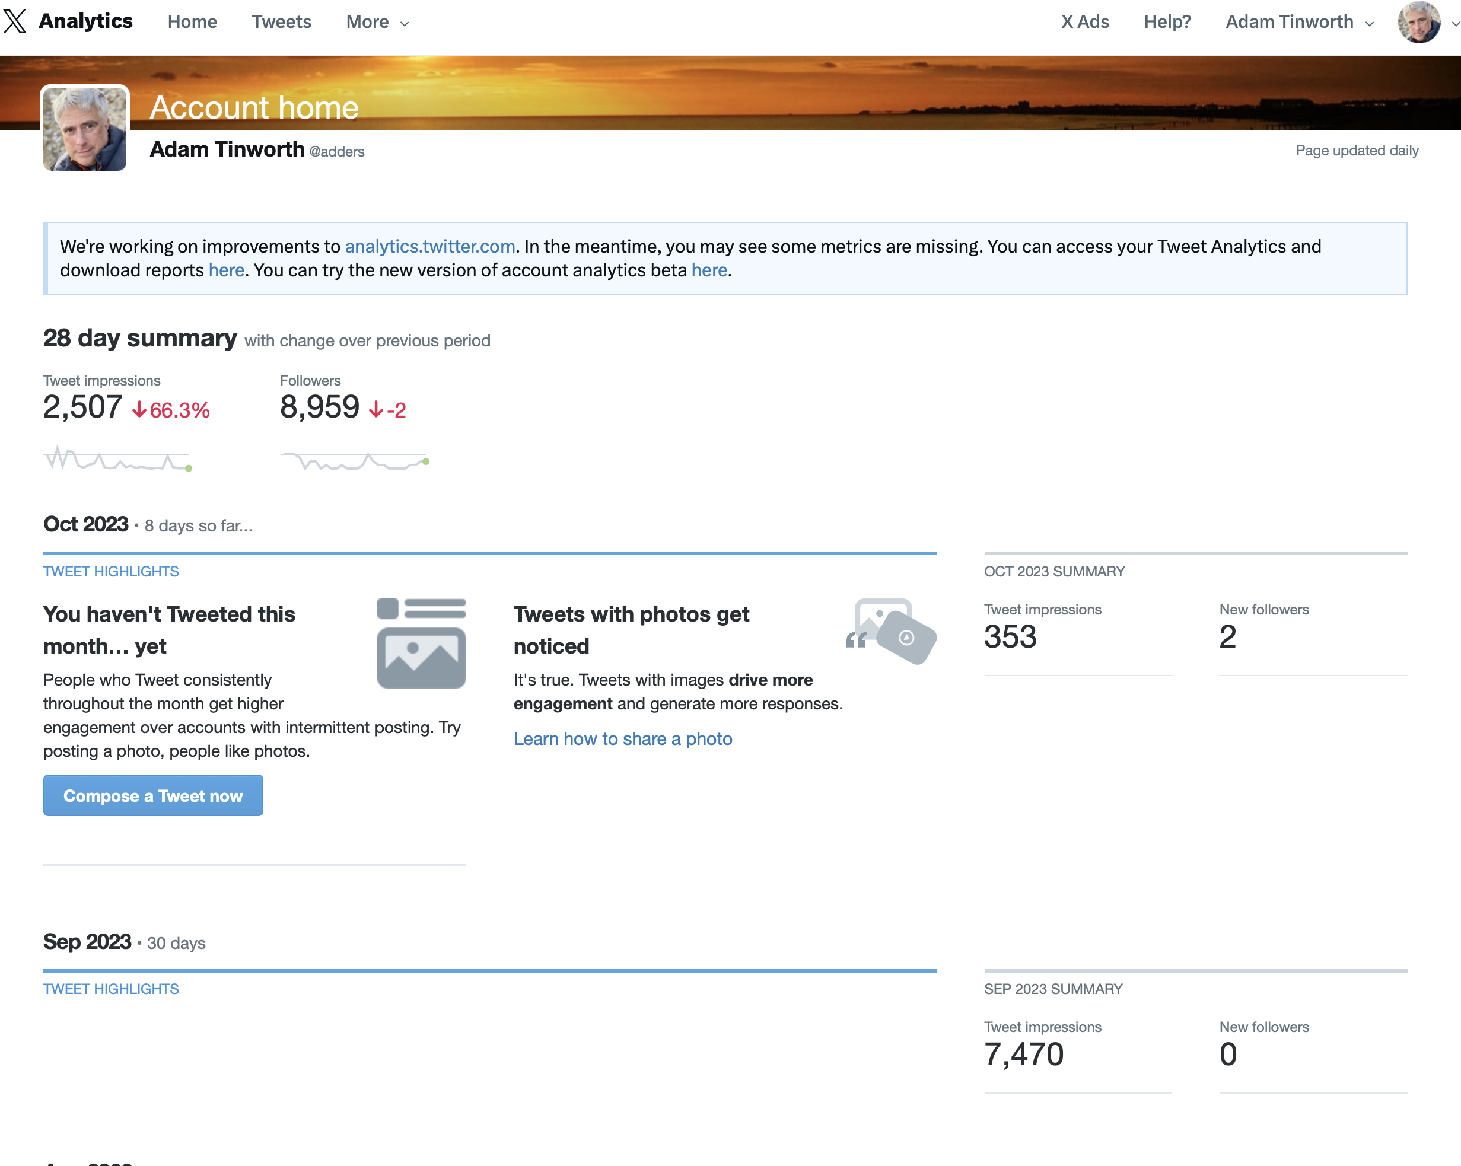The image size is (1461, 1166).
Task: Click the red downward arrow beside 66.3%
Action: coord(139,409)
